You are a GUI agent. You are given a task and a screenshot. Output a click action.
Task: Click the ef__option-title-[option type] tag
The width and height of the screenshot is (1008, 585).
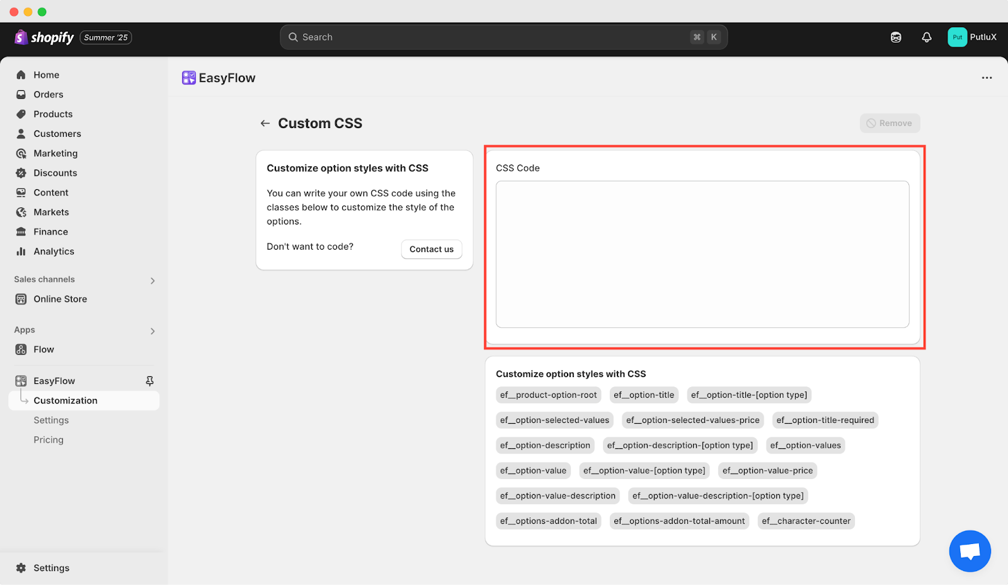(749, 395)
